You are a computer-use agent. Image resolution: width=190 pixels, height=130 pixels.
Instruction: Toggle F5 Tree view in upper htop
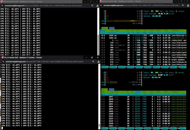tap(138, 67)
